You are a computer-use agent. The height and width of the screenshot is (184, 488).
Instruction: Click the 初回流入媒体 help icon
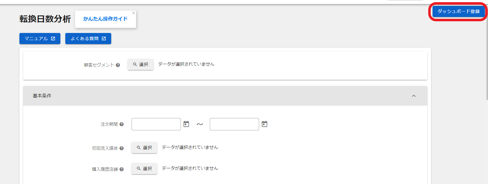[122, 148]
